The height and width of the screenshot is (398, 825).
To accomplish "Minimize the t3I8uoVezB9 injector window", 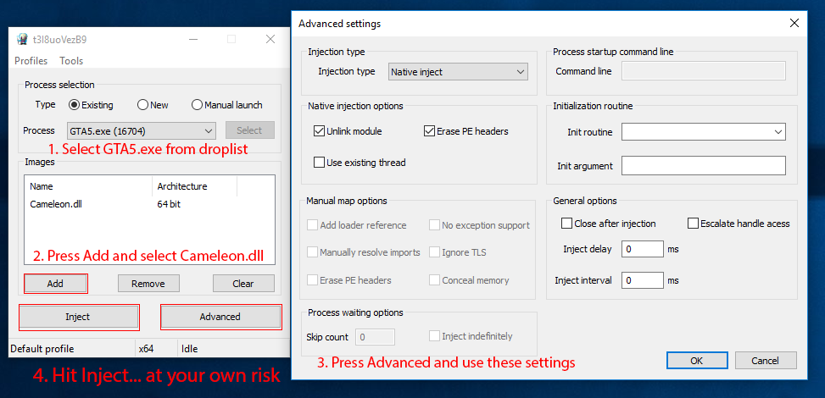I will pos(193,39).
